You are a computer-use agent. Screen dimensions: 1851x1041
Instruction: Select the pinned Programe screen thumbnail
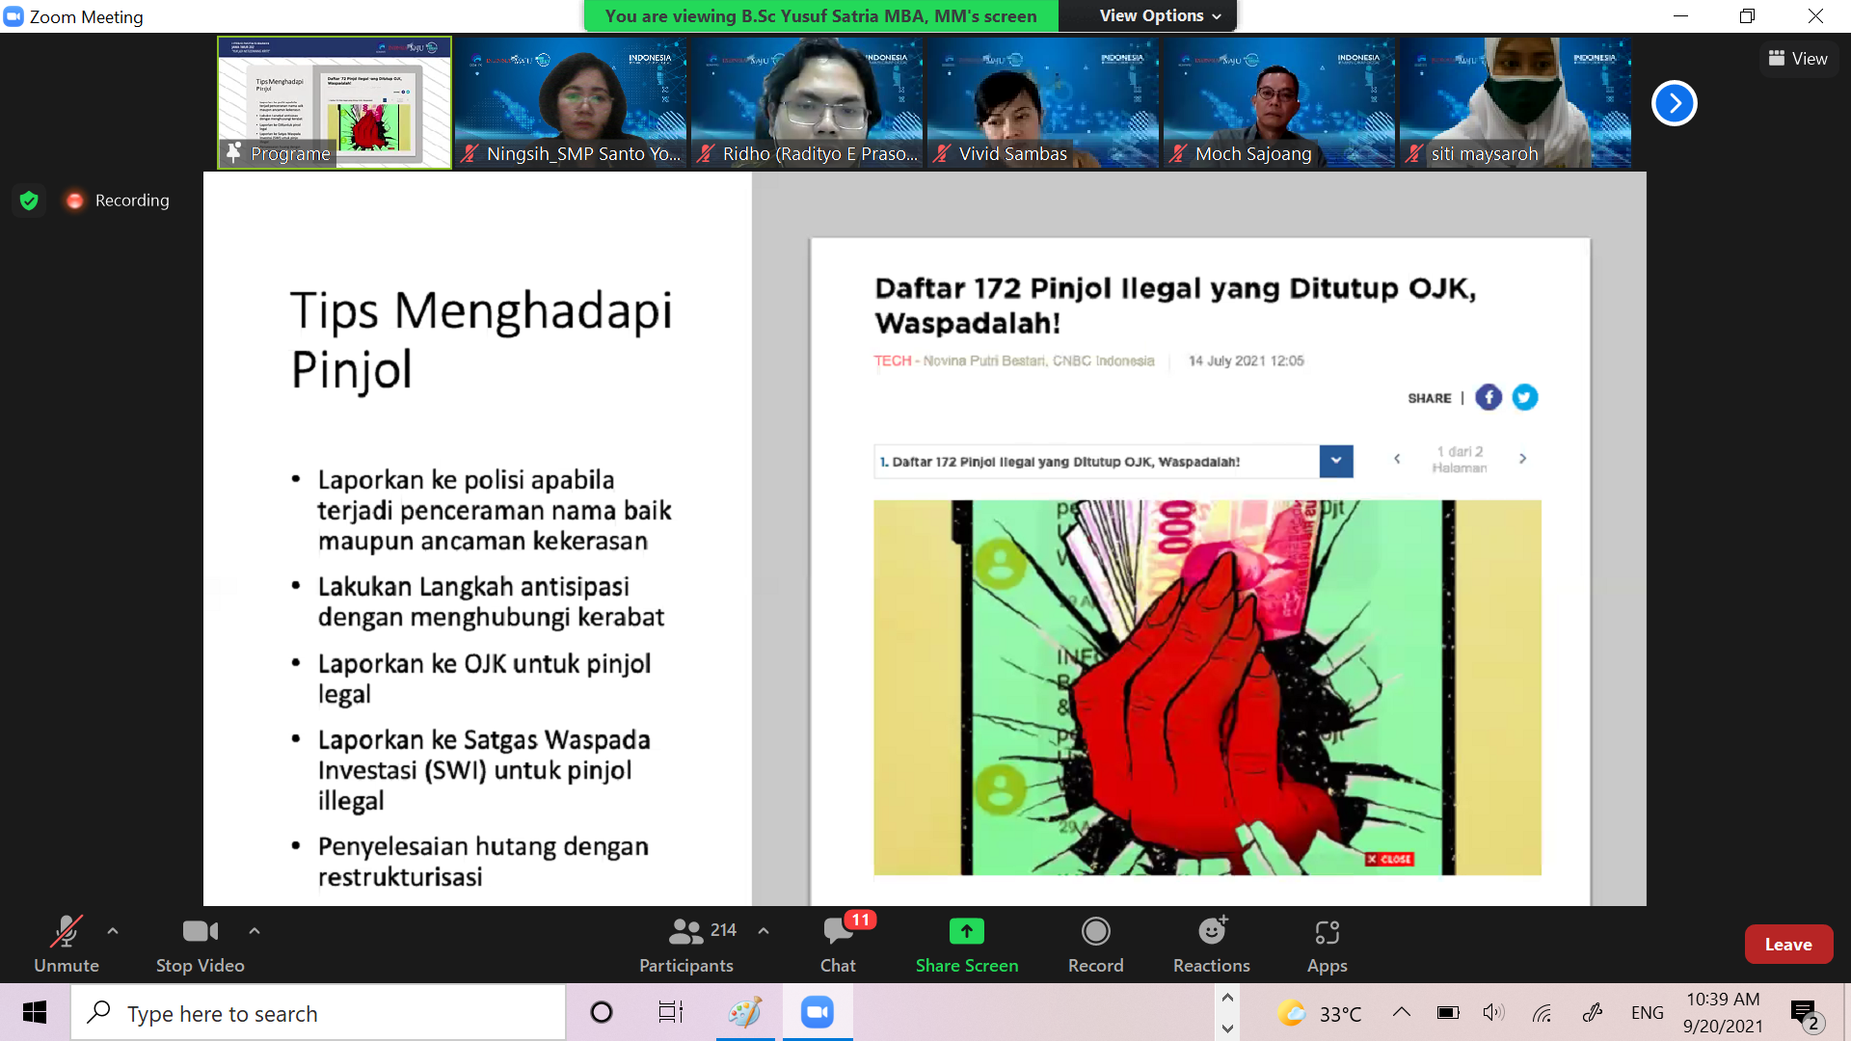coord(335,102)
